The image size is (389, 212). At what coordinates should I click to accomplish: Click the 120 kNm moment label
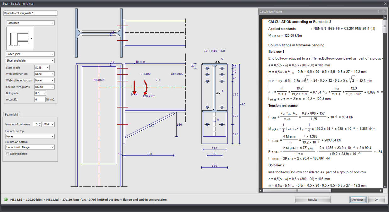click(149, 96)
